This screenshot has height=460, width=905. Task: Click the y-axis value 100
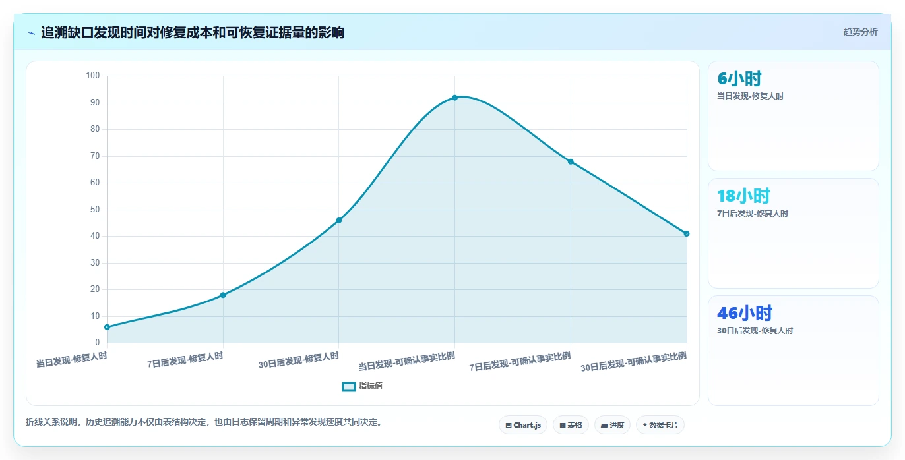(92, 76)
